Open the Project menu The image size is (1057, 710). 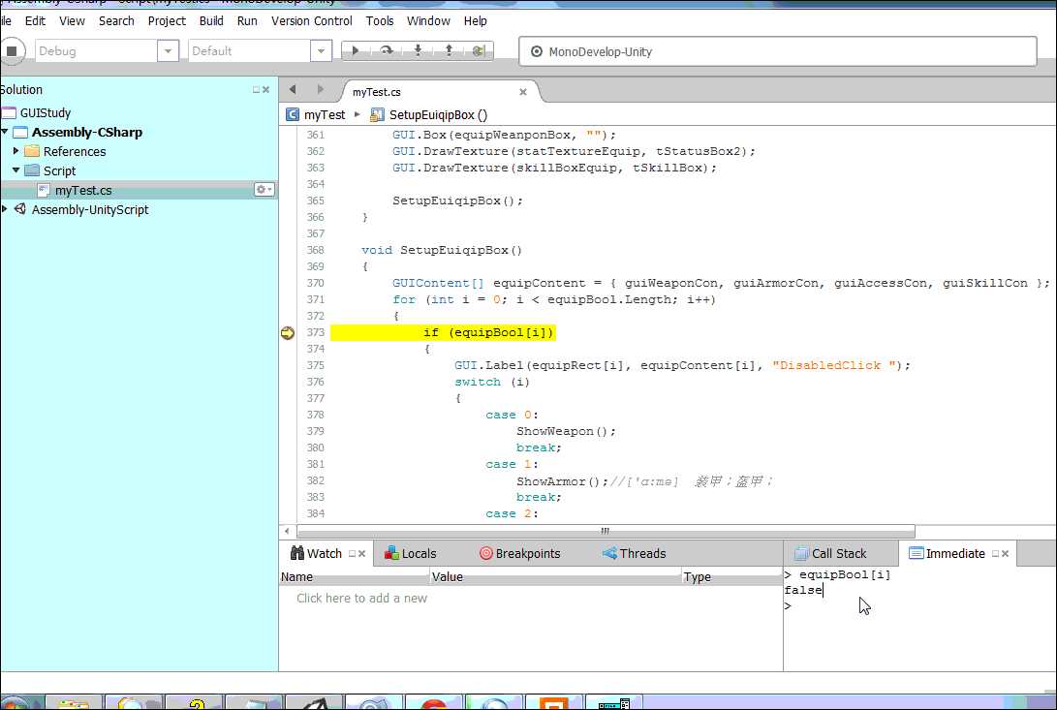[x=167, y=21]
